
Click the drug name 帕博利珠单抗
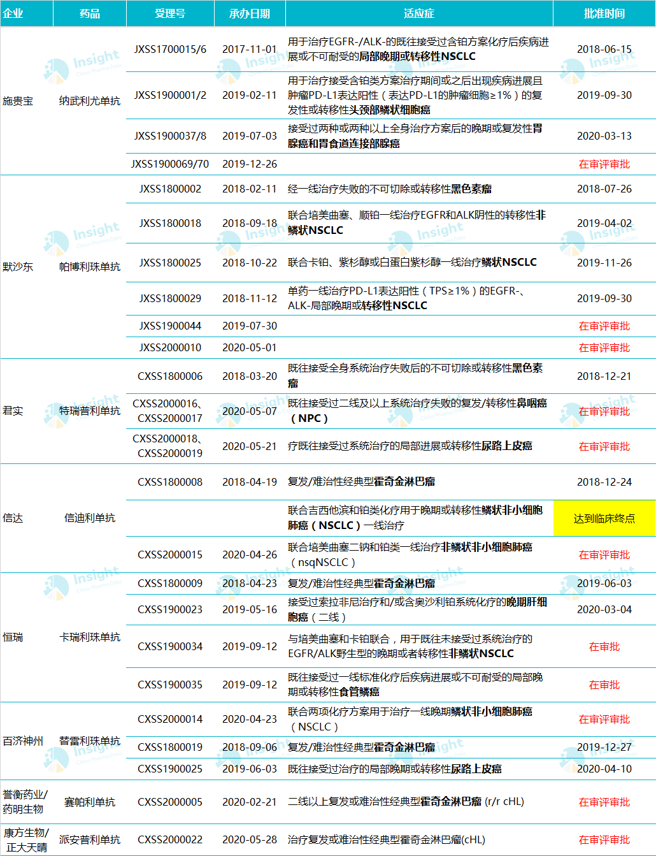click(x=90, y=266)
